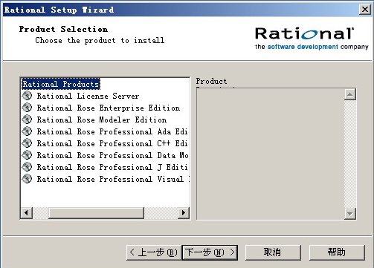Click the disc icon beside Rose Enterprise Edition

28,108
